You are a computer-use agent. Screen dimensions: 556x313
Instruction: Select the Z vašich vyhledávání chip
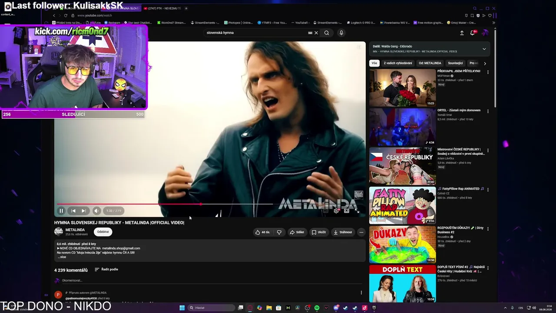coord(398,63)
